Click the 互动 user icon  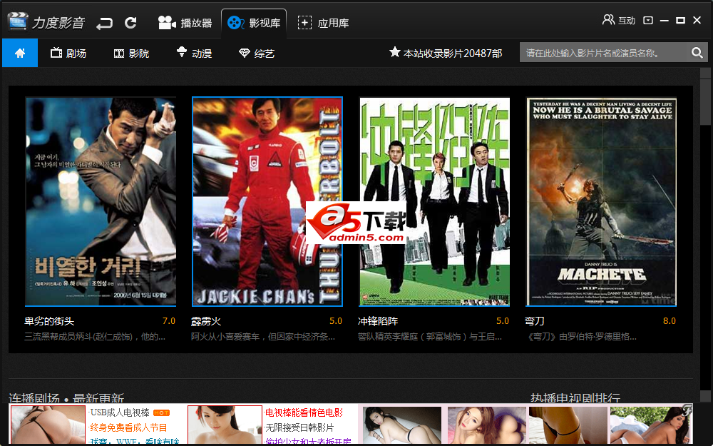point(608,19)
